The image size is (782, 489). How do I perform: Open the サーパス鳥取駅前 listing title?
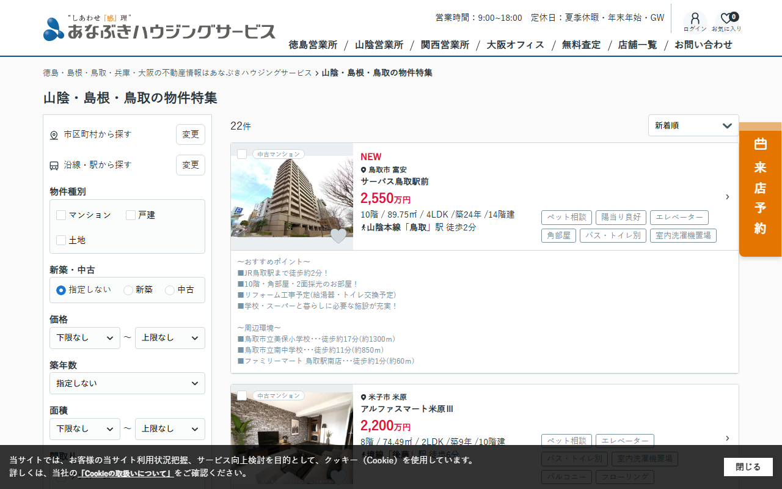pos(395,182)
